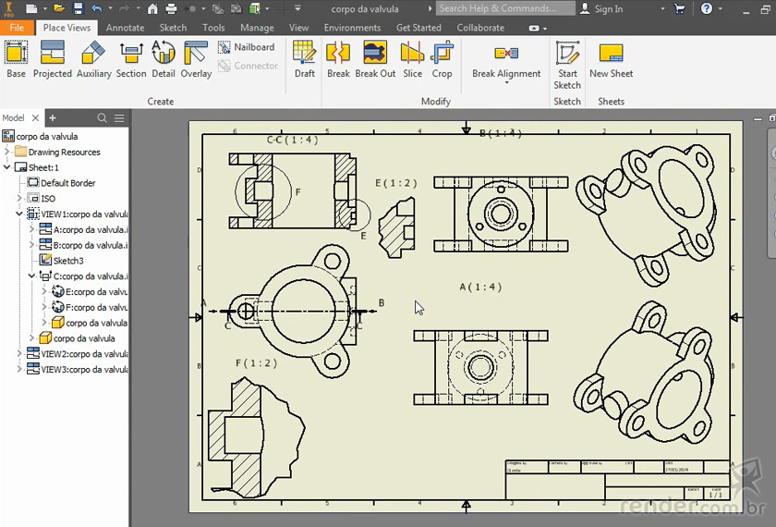Expand the Drawing Resources folder
The image size is (776, 527).
tap(8, 152)
